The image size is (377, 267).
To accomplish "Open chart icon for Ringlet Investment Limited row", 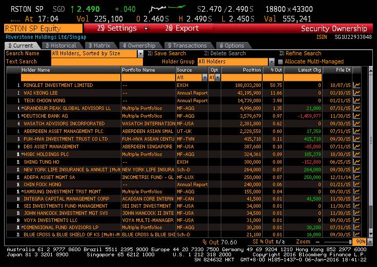I will click(x=357, y=85).
